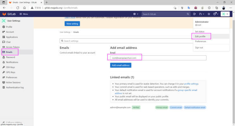Click the Default notification email badge

click(195, 107)
